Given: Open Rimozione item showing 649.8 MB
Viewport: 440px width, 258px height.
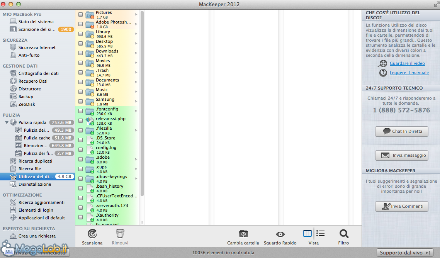Looking at the screenshot, I should click(x=37, y=146).
